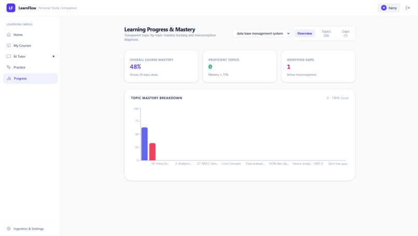
Task: Click the 'Final evaluat...' axis label
Action: pos(255,164)
